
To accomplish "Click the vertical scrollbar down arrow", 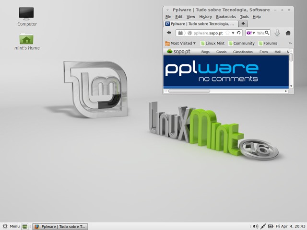I will 291,86.
